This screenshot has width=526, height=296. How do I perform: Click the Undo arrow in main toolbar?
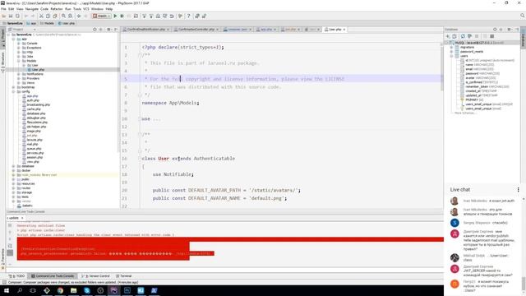point(25,16)
